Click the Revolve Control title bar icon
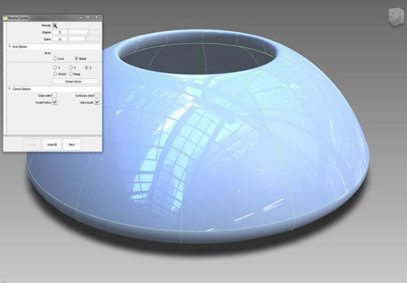Viewport: 407px width, 283px height. click(x=5, y=18)
